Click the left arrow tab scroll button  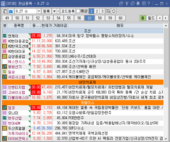click(x=160, y=18)
